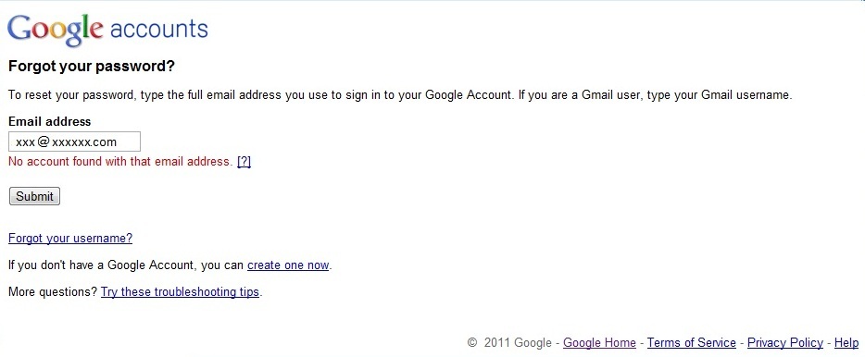Viewport: 865px width, 357px height.
Task: Open the 'Forgot your username?' link
Action: (70, 238)
